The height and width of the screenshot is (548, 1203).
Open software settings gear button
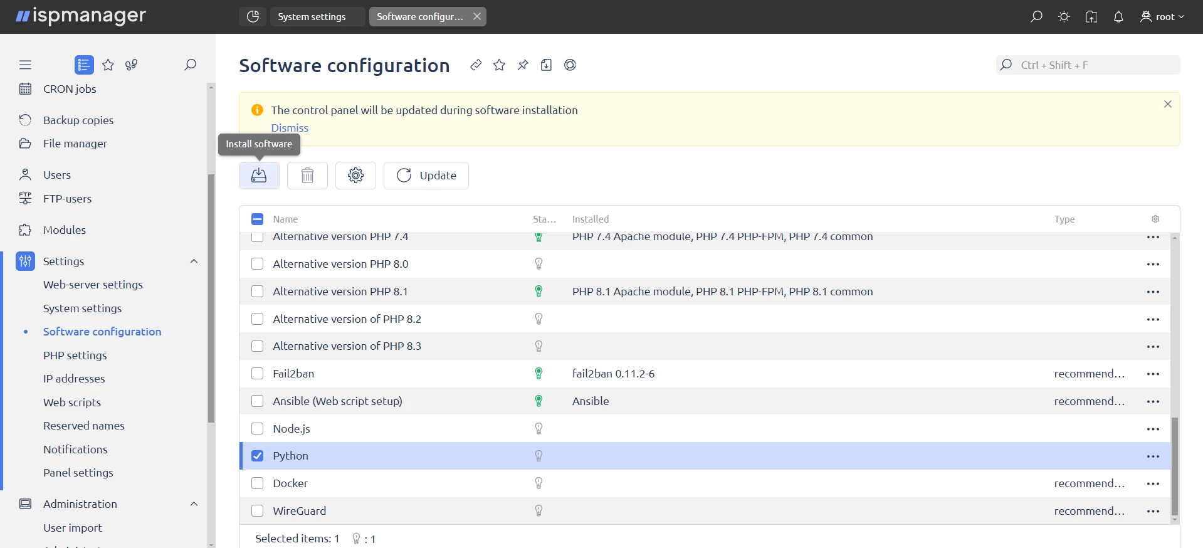355,176
